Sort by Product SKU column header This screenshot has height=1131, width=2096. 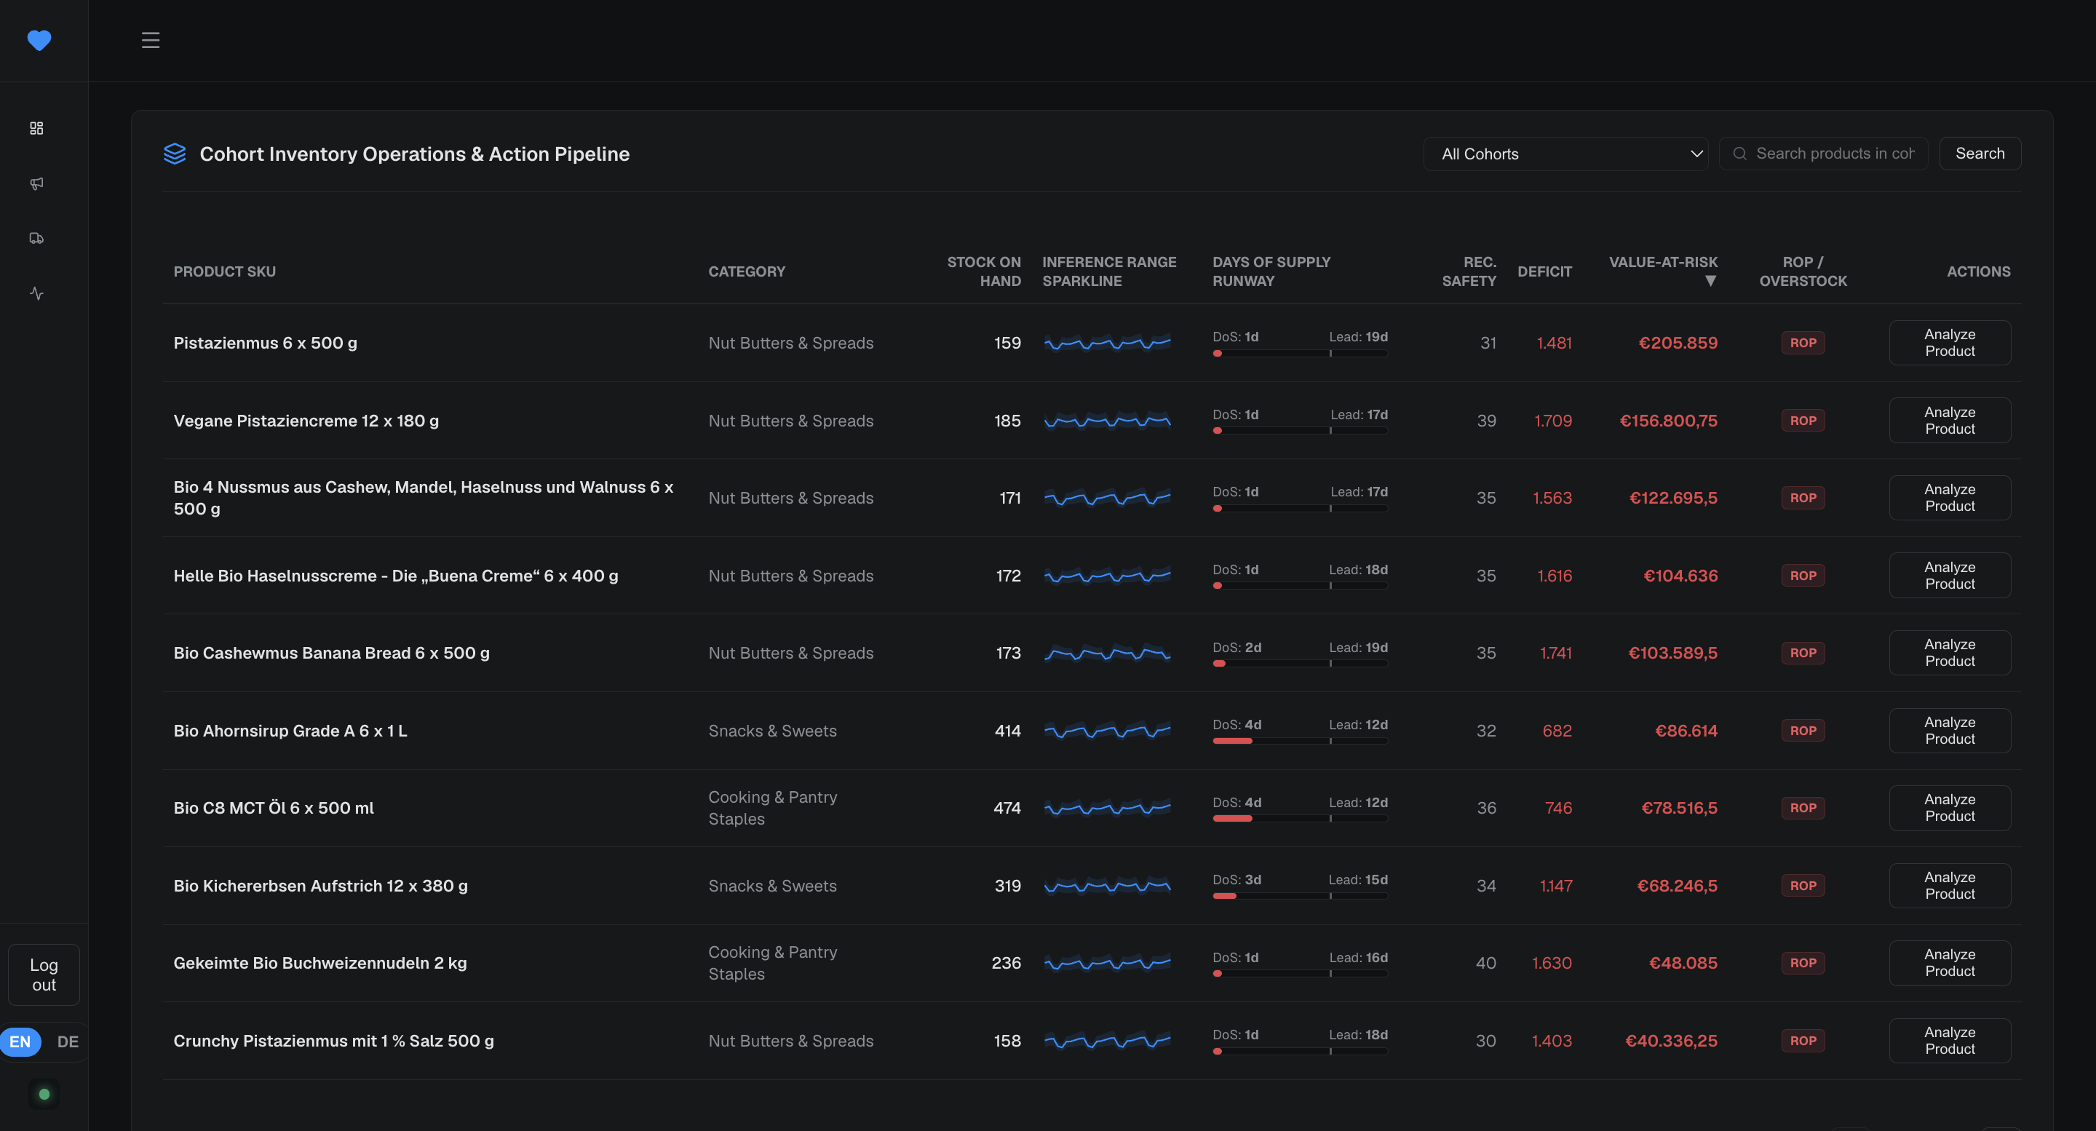point(225,271)
